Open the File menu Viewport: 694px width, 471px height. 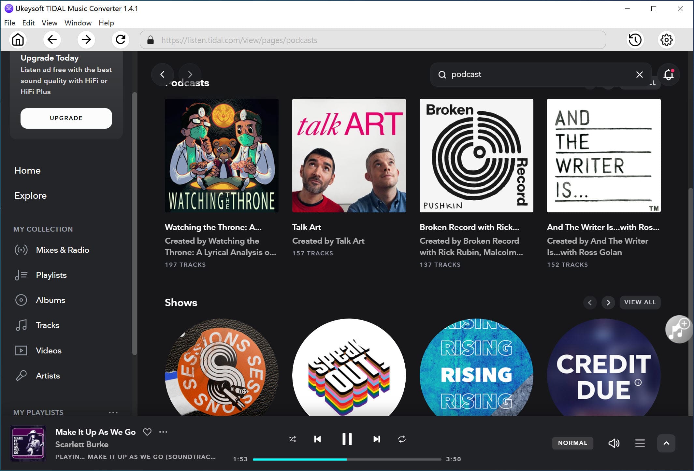(x=9, y=23)
